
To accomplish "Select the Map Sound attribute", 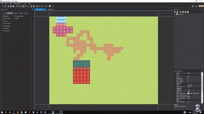I will point(3,26).
